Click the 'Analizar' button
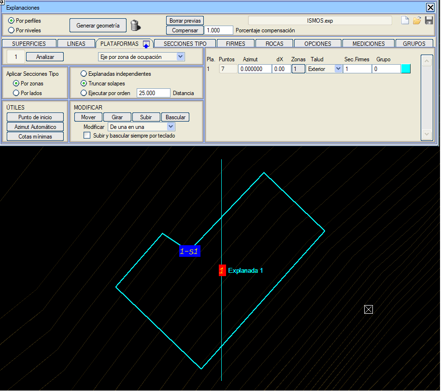This screenshot has width=441, height=391. pyautogui.click(x=45, y=57)
